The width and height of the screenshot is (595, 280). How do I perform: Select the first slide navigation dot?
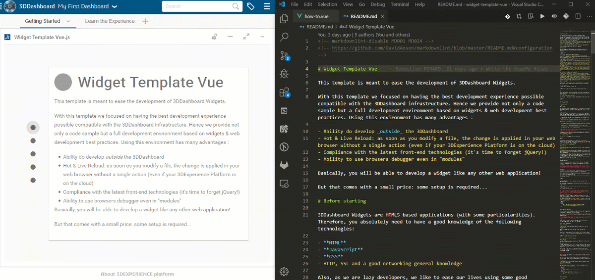33,128
